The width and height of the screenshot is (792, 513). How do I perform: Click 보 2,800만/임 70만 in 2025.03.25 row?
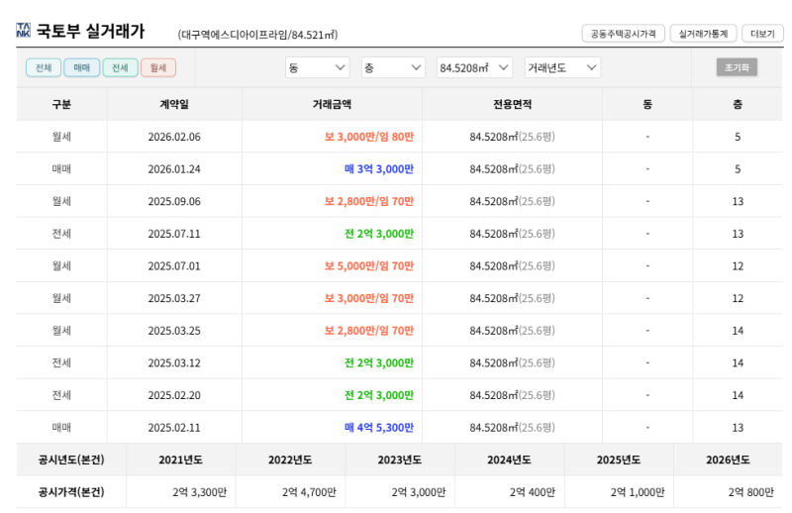(369, 331)
